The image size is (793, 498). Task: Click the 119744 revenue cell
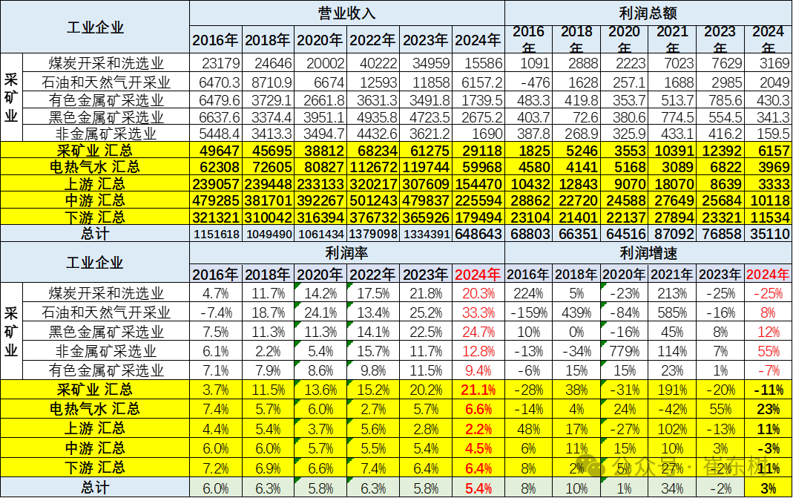(426, 167)
